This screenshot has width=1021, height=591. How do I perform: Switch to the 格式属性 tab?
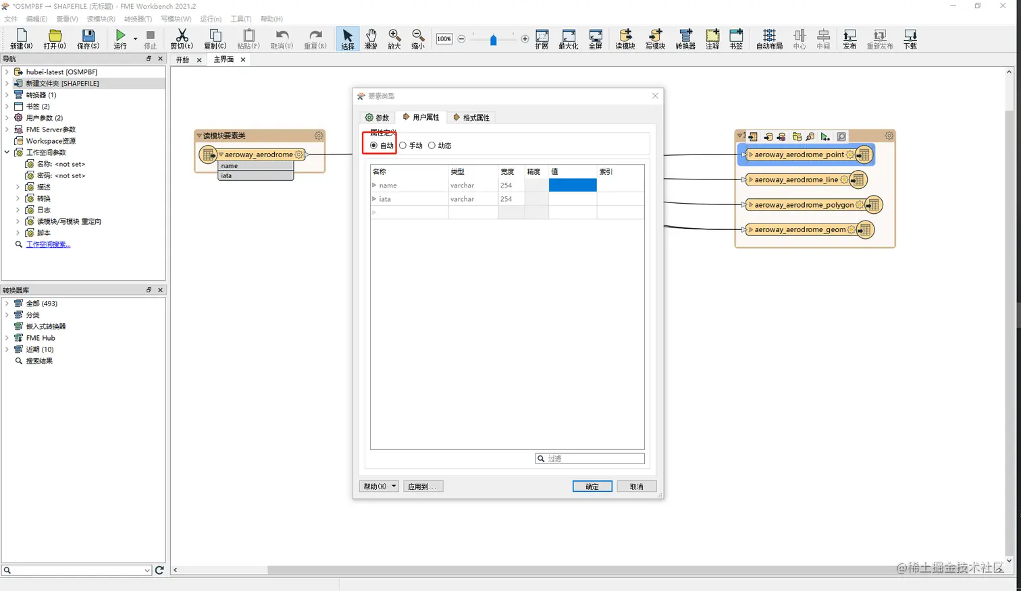471,117
